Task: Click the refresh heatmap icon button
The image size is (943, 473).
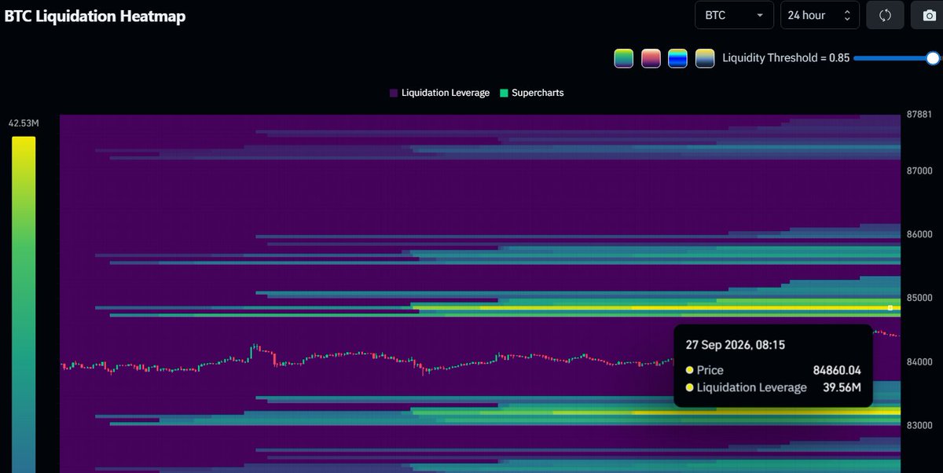Action: point(885,15)
